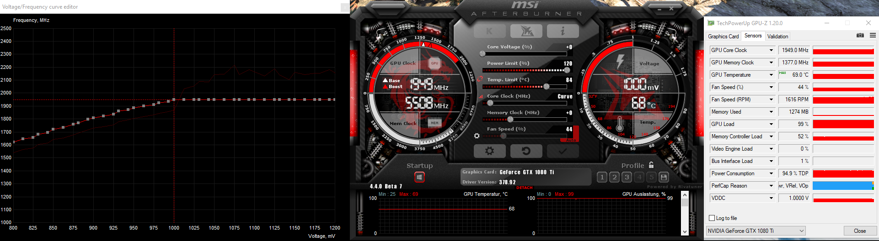The height and width of the screenshot is (241, 879).
Task: Click the profile lock icon
Action: pos(651,165)
